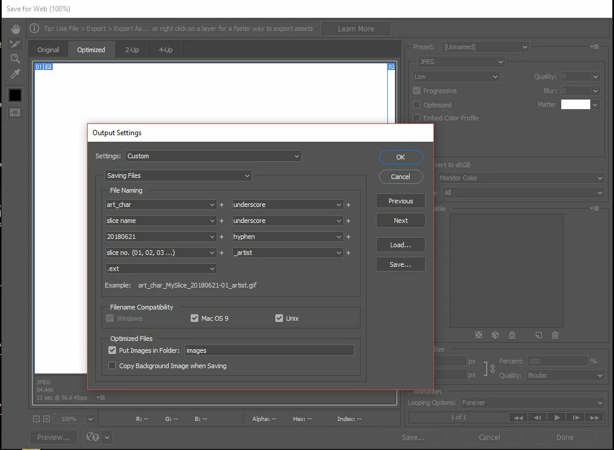Click the slice 01 badge
The height and width of the screenshot is (450, 614).
pos(38,66)
